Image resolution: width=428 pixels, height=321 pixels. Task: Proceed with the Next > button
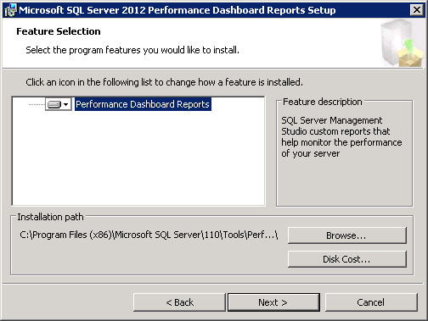pos(273,302)
